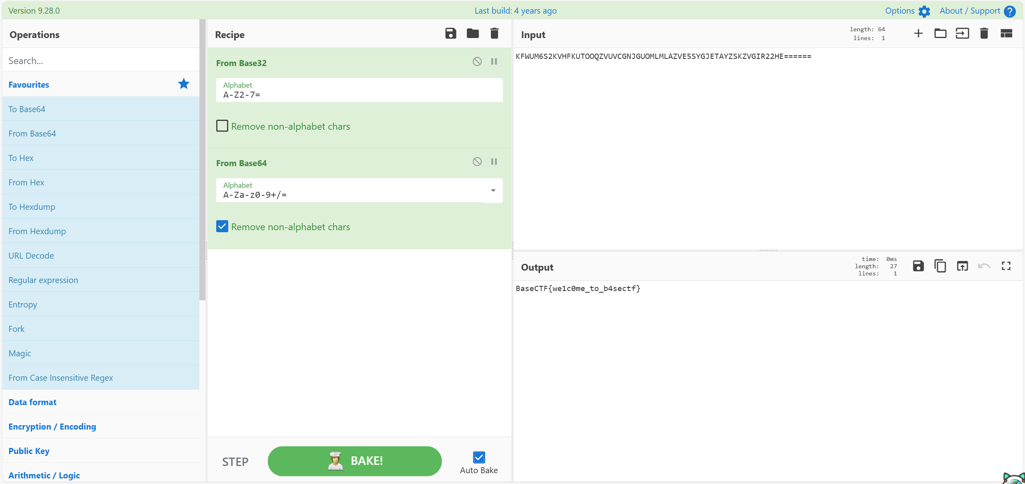Save the current recipe
The width and height of the screenshot is (1025, 484).
[x=450, y=34]
